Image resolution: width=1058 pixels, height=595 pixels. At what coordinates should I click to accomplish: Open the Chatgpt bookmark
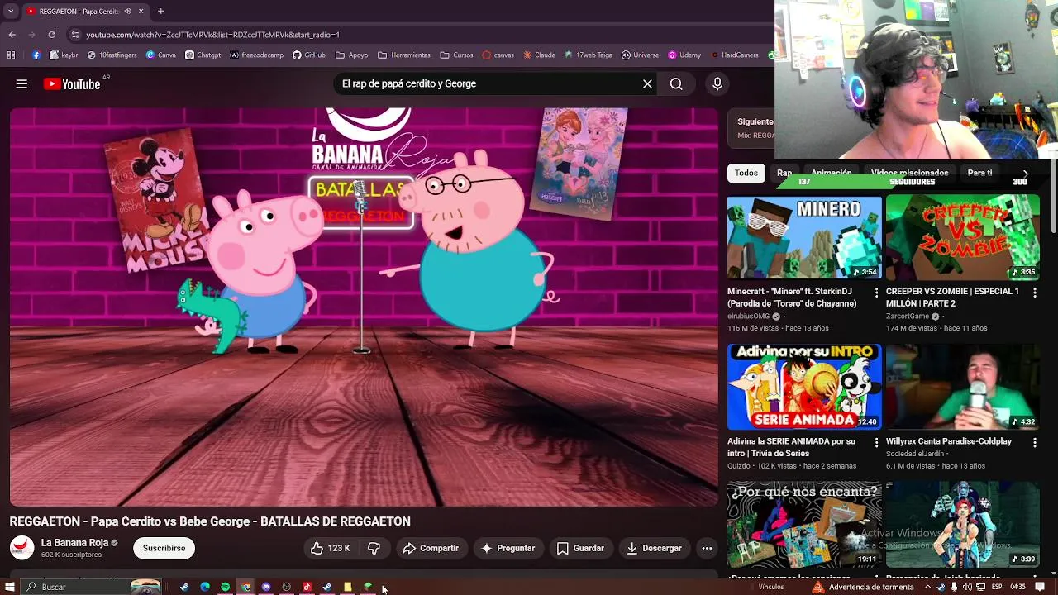pos(203,55)
